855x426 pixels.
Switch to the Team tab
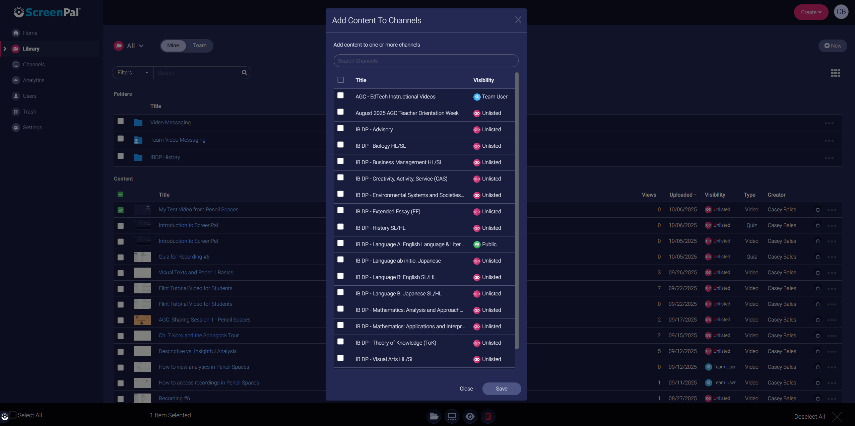pyautogui.click(x=199, y=46)
